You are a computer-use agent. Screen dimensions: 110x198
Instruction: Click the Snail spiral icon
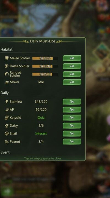pos(7,134)
